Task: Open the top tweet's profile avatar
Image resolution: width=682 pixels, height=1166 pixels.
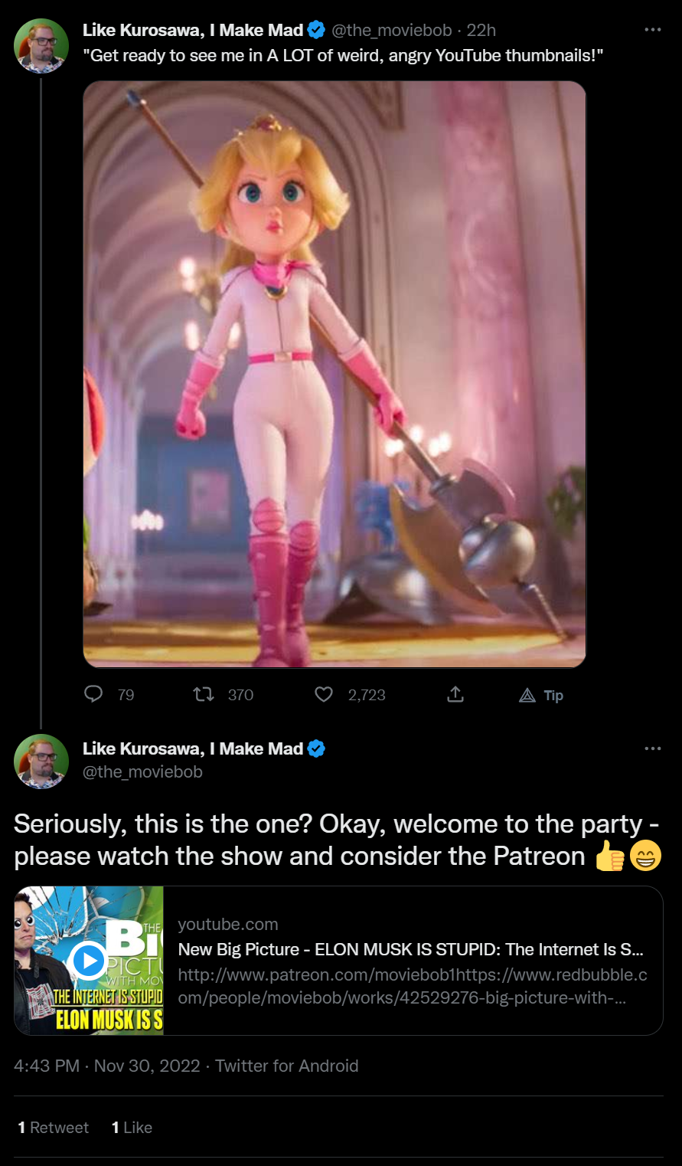Action: 41,45
